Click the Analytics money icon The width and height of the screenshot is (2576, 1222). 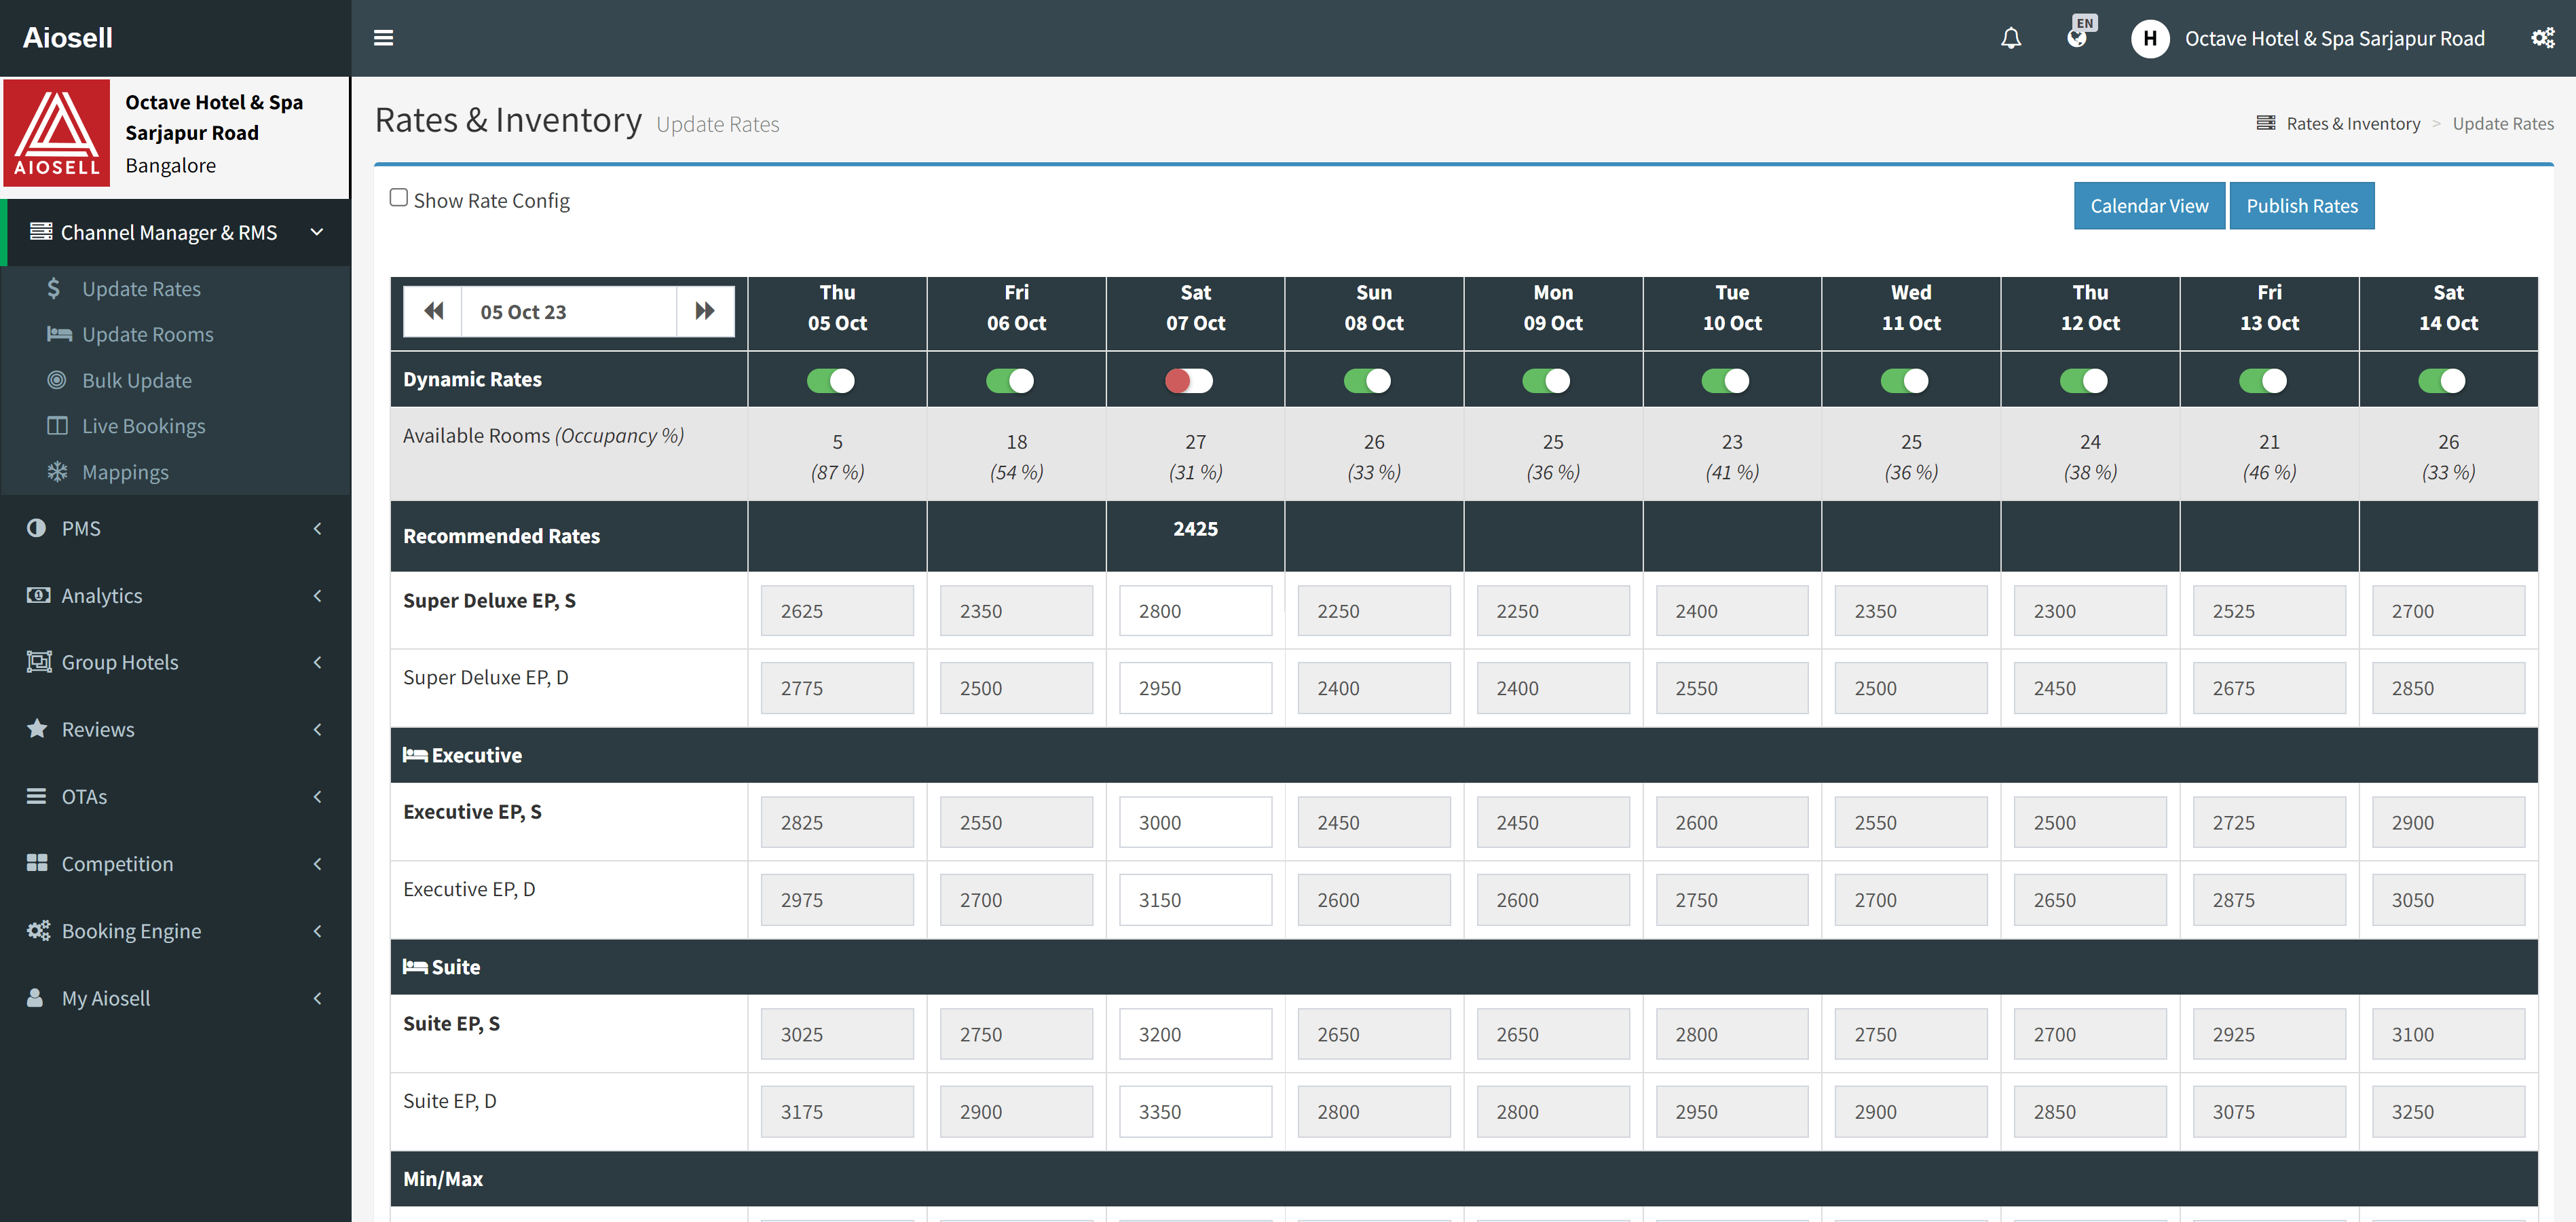[x=38, y=595]
